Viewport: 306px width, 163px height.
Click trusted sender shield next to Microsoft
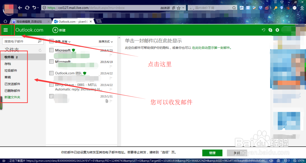(73, 50)
